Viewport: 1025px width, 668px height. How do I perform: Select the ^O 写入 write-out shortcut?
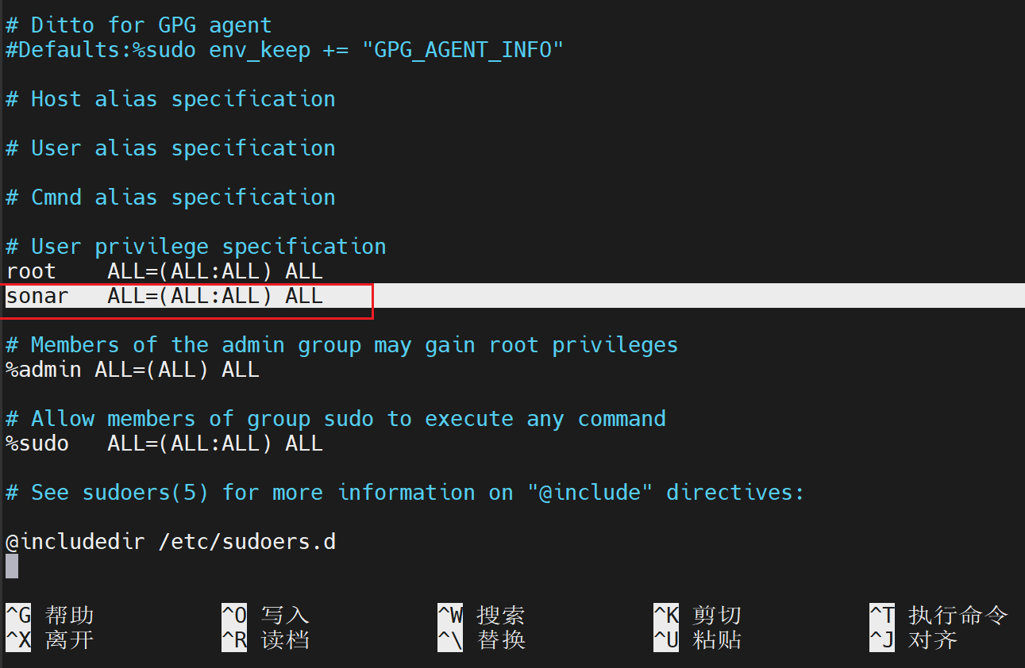(x=265, y=615)
